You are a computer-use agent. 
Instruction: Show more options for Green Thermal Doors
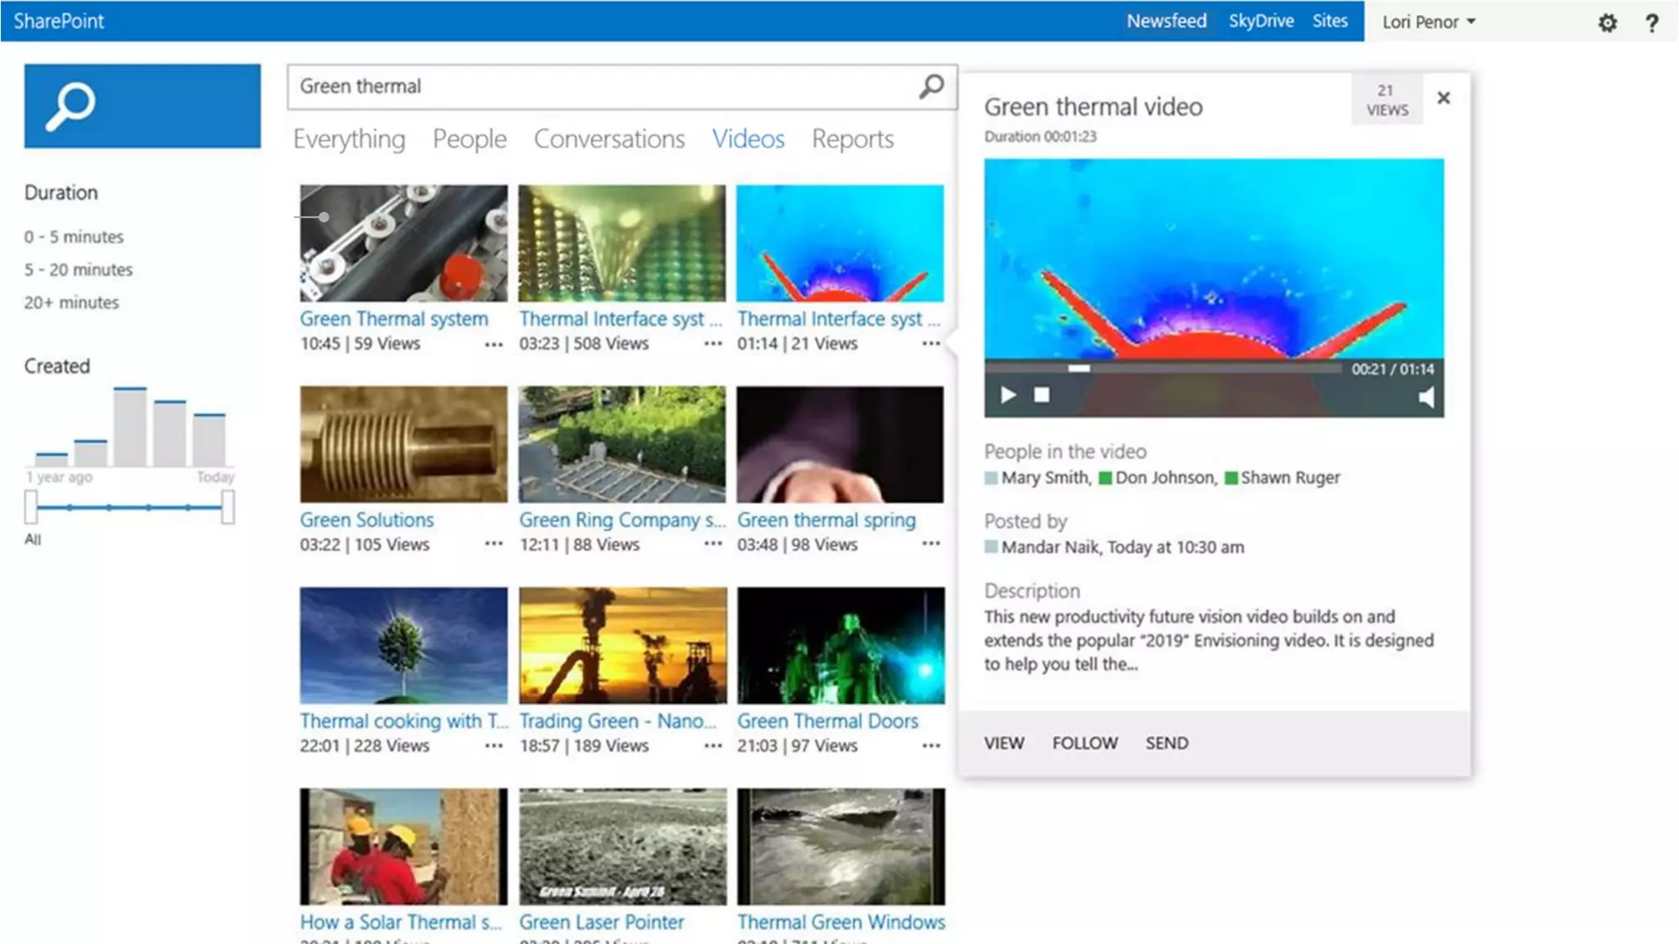pyautogui.click(x=931, y=746)
